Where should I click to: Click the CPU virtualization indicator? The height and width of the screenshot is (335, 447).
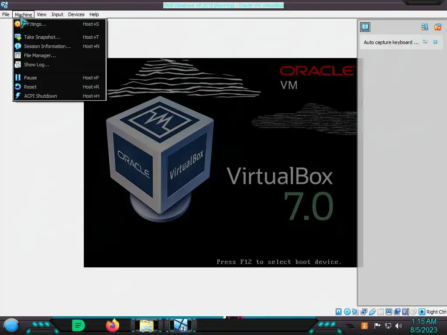coord(405,311)
